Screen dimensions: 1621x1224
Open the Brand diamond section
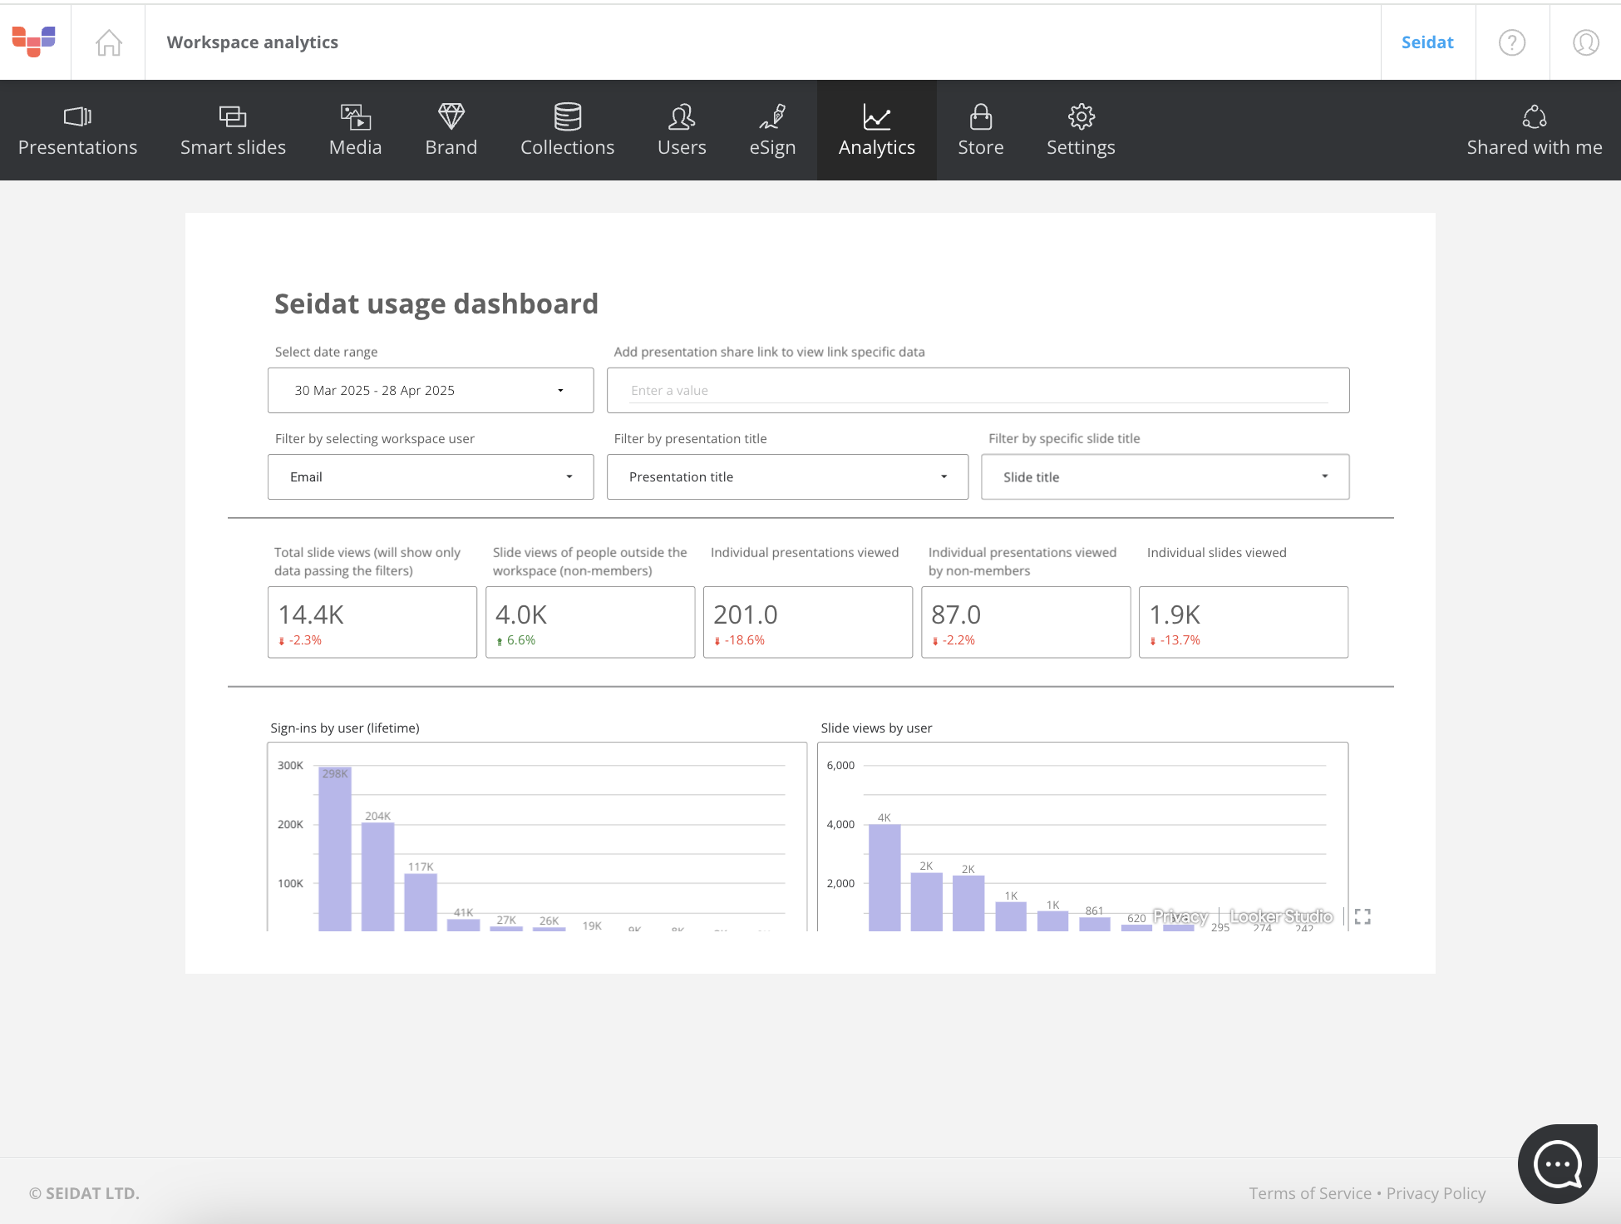pyautogui.click(x=451, y=131)
